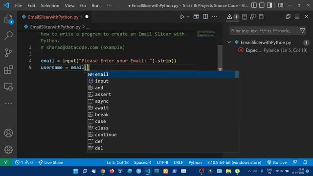The image size is (313, 176).
Task: Run the Python file with play icon
Action: point(182,17)
